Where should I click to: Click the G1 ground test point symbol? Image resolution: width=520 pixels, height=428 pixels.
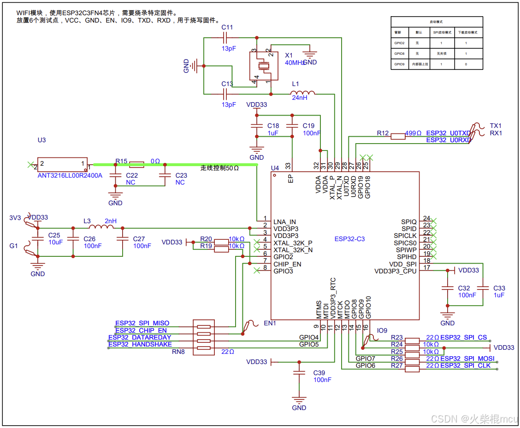[31, 249]
